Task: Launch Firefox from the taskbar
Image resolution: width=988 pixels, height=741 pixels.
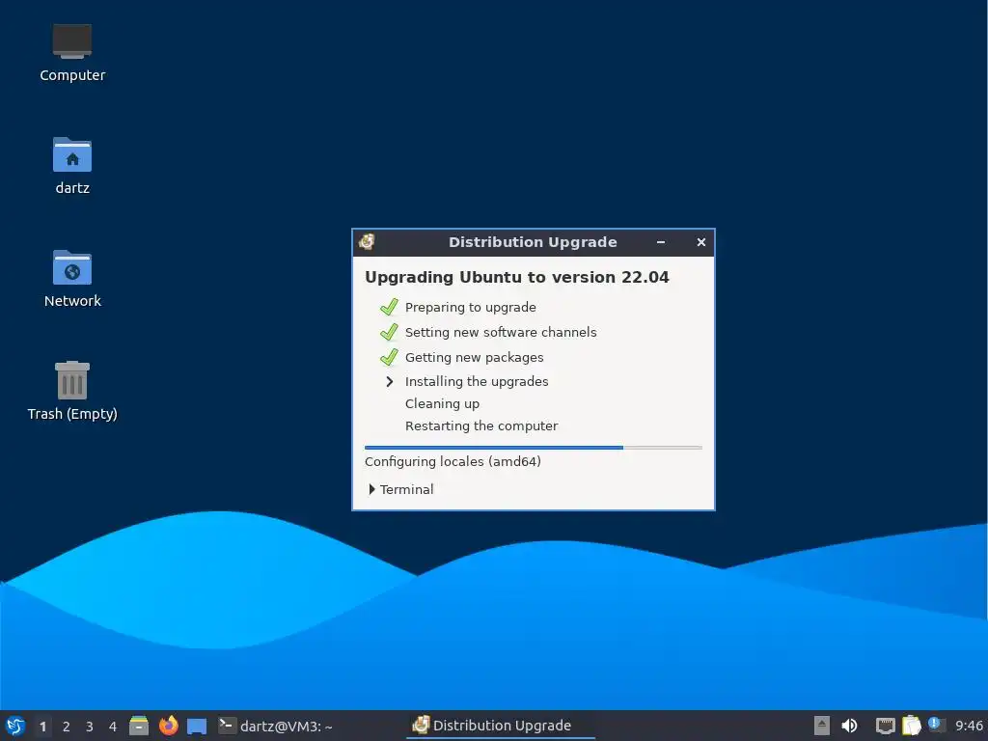Action: pos(168,726)
